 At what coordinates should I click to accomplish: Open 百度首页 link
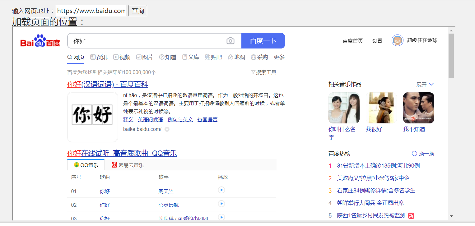click(353, 41)
